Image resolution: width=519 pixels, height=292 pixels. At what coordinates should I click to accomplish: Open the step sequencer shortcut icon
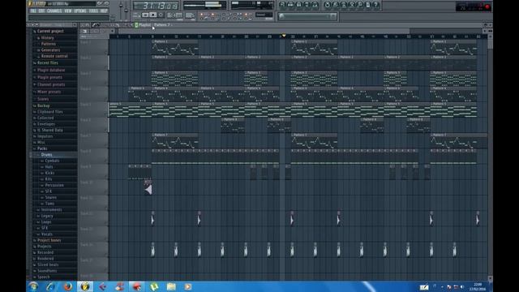[290, 5]
